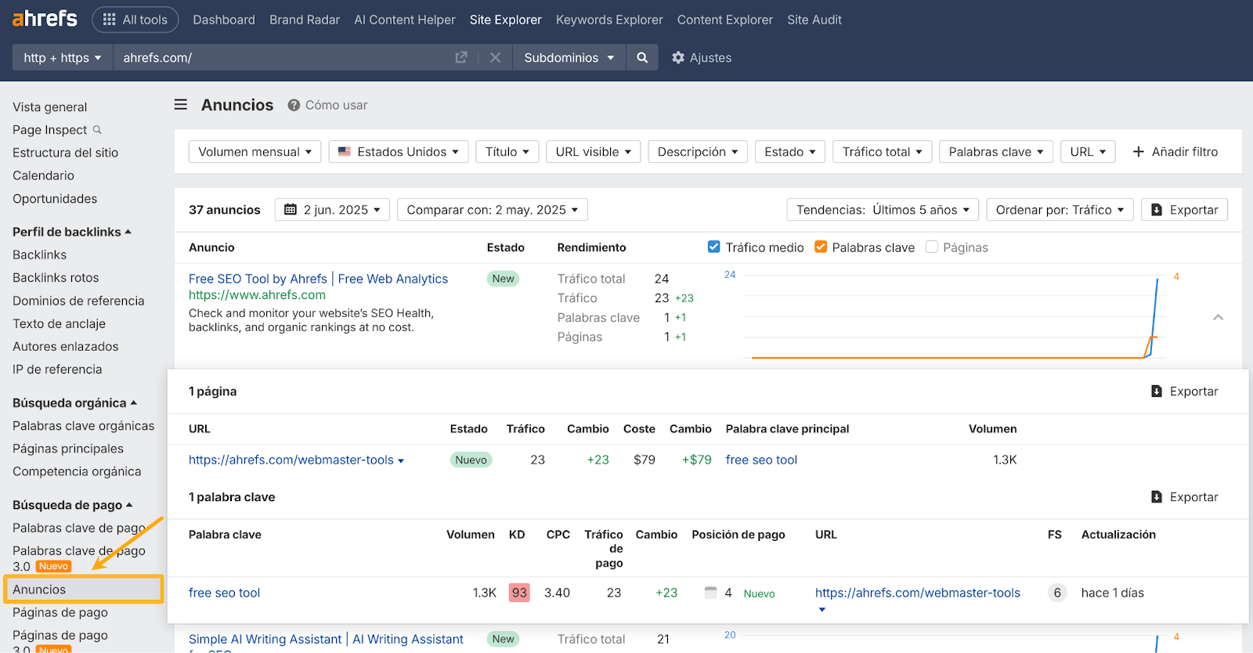This screenshot has width=1253, height=653.
Task: Click the search magnifier button
Action: click(x=642, y=57)
